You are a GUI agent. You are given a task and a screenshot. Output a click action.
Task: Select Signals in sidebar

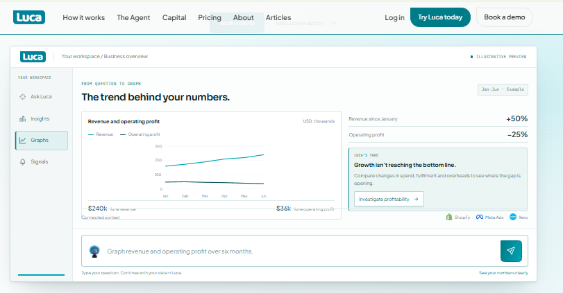[41, 162]
